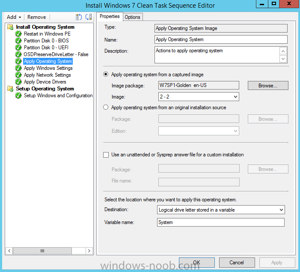Close the Task Sequence Editor window
Image resolution: width=300 pixels, height=272 pixels.
pos(289,3)
